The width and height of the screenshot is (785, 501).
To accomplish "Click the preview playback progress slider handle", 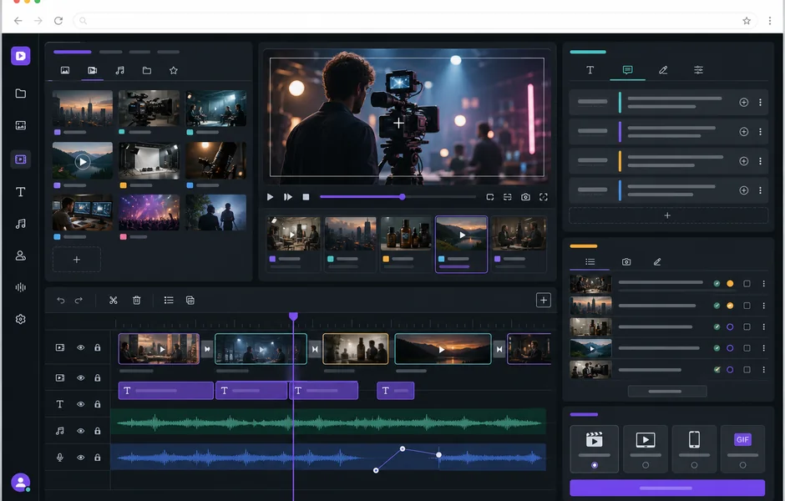I will (402, 197).
